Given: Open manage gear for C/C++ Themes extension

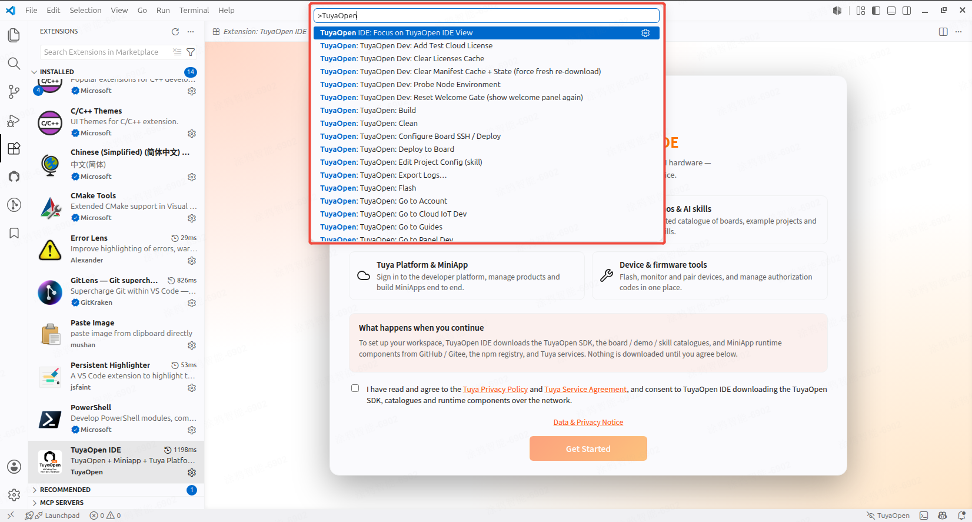Looking at the screenshot, I should click(192, 134).
